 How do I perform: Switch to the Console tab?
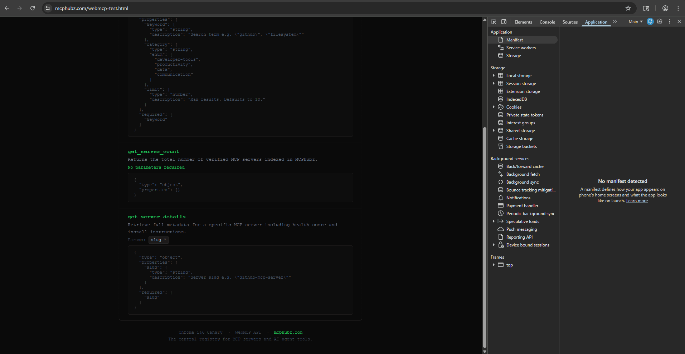[547, 22]
